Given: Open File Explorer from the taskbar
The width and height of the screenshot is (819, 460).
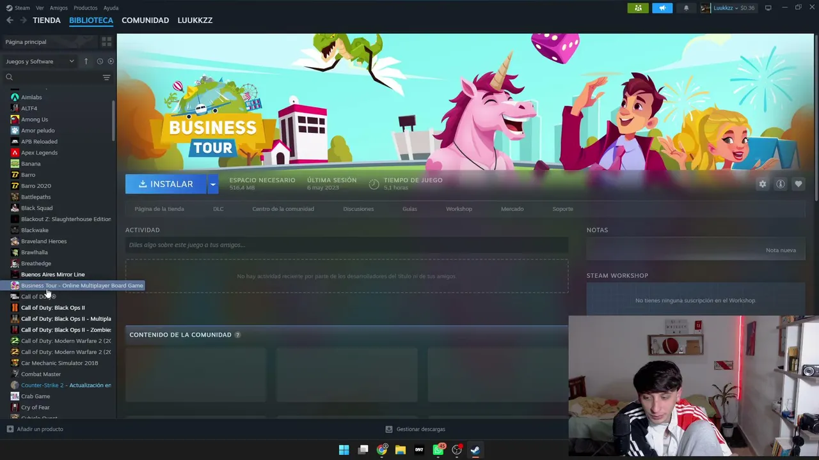Looking at the screenshot, I should 401,450.
